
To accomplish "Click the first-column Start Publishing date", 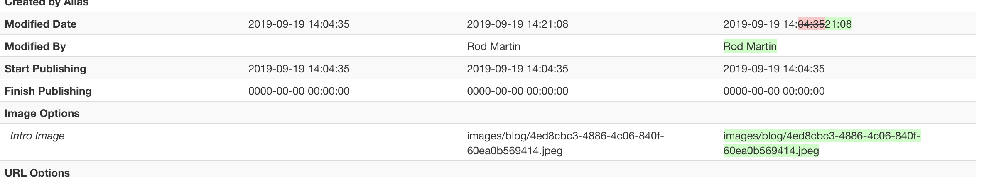I will (299, 69).
